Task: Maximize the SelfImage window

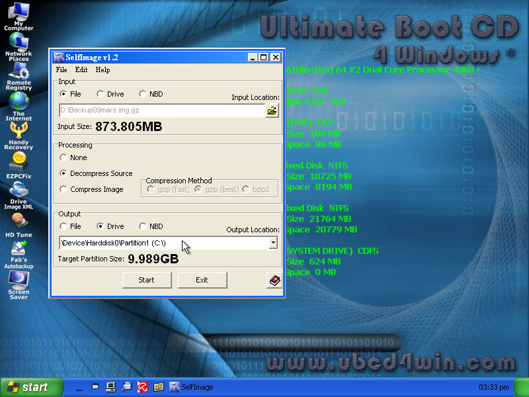Action: [263, 58]
